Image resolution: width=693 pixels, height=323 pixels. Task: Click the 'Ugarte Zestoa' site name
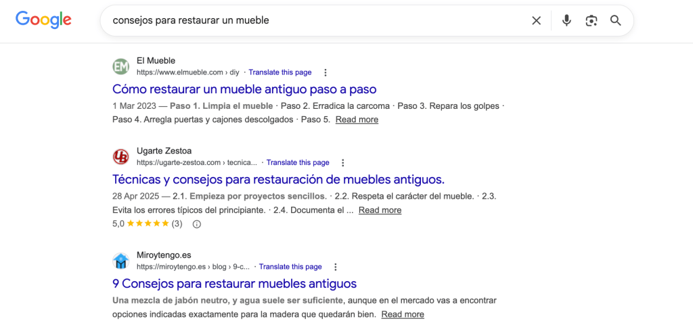164,151
